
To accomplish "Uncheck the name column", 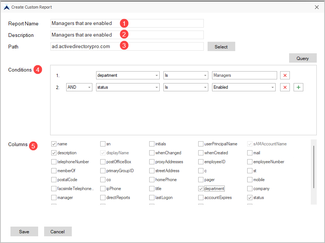I will (x=53, y=143).
